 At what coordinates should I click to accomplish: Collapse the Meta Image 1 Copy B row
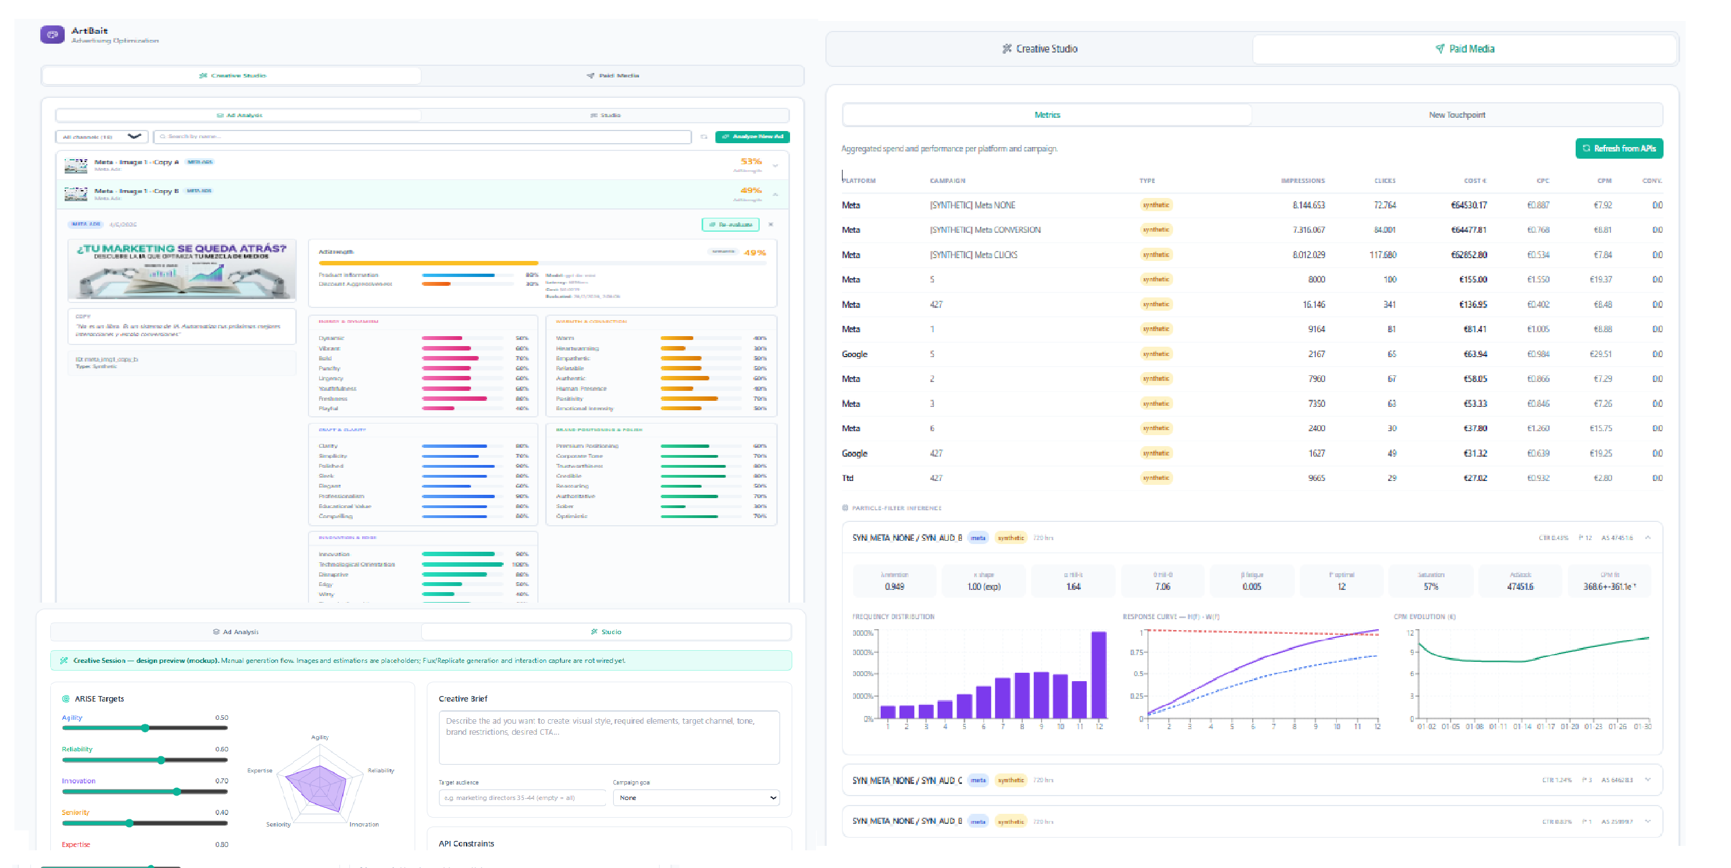tap(776, 194)
